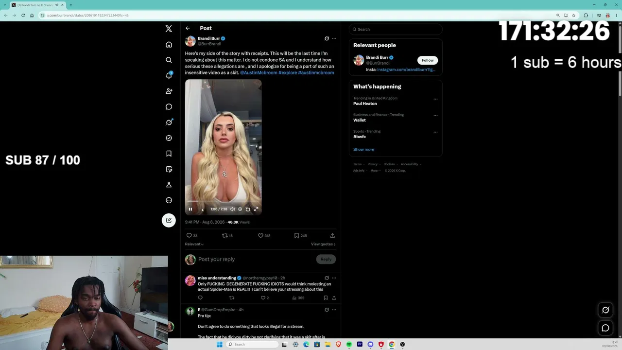
Task: Bookmark miss understanding's reply
Action: tap(326, 297)
